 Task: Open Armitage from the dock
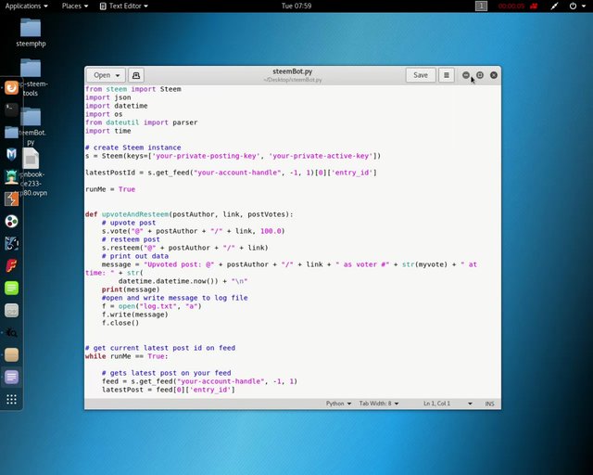pyautogui.click(x=11, y=177)
